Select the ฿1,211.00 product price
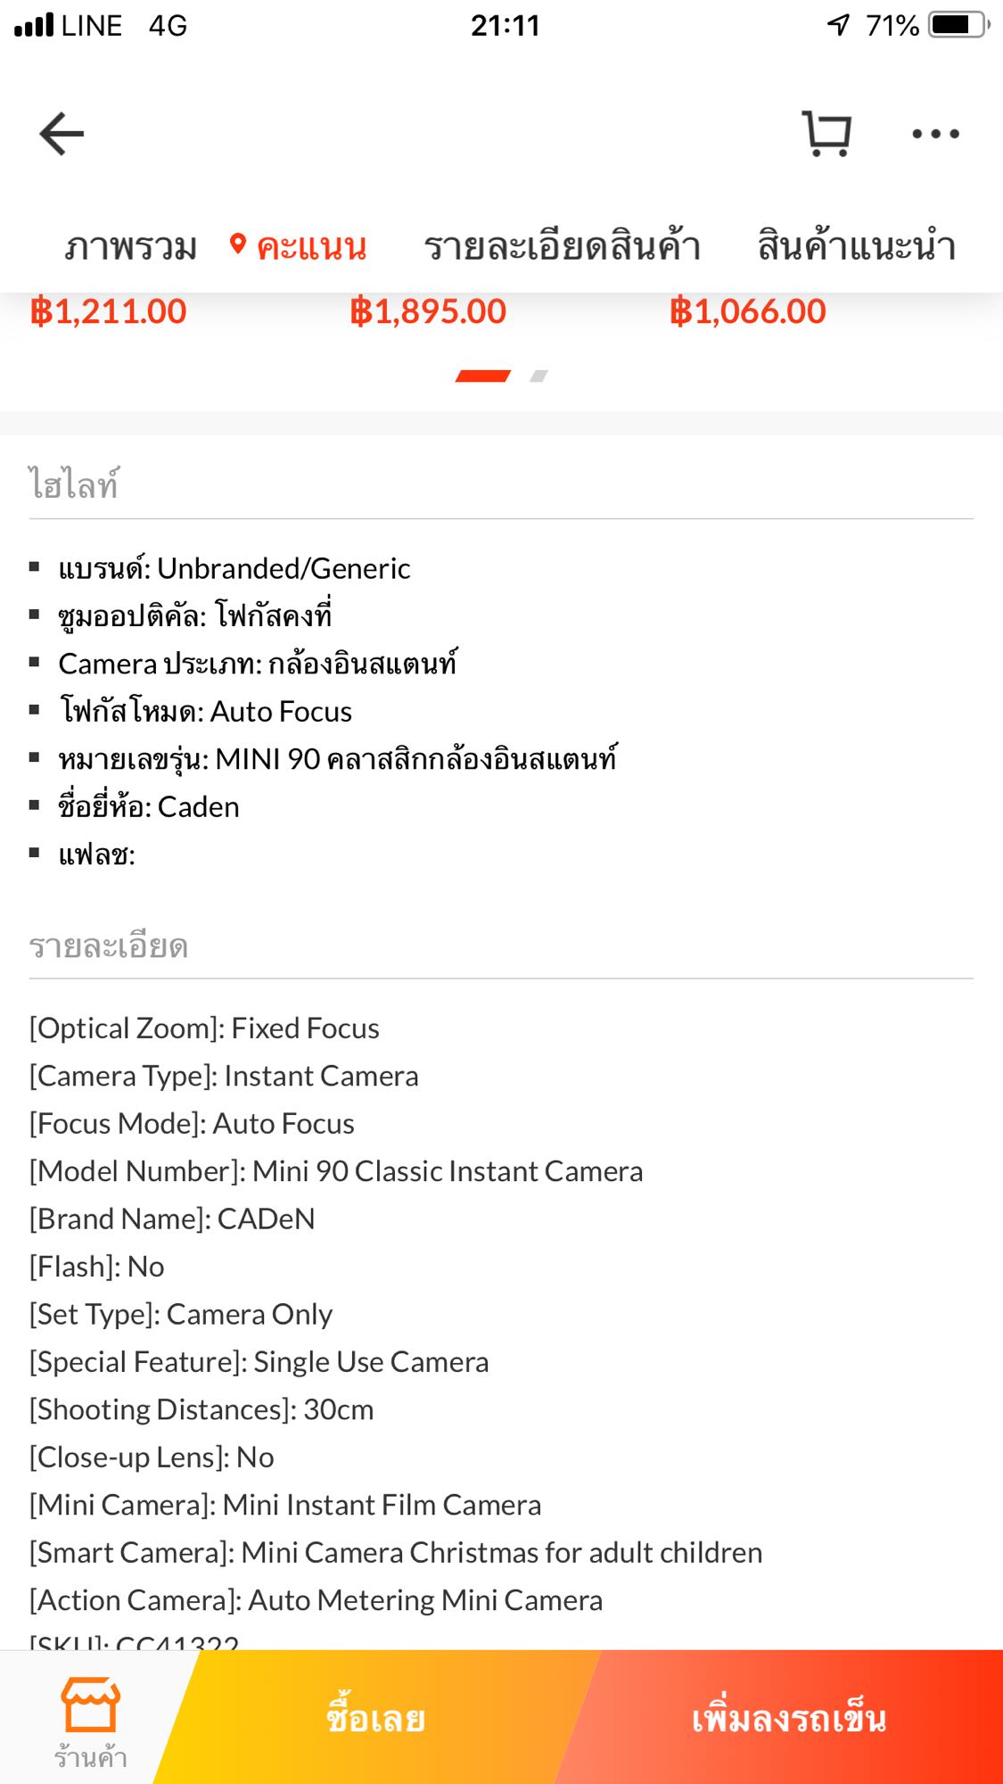 [108, 311]
